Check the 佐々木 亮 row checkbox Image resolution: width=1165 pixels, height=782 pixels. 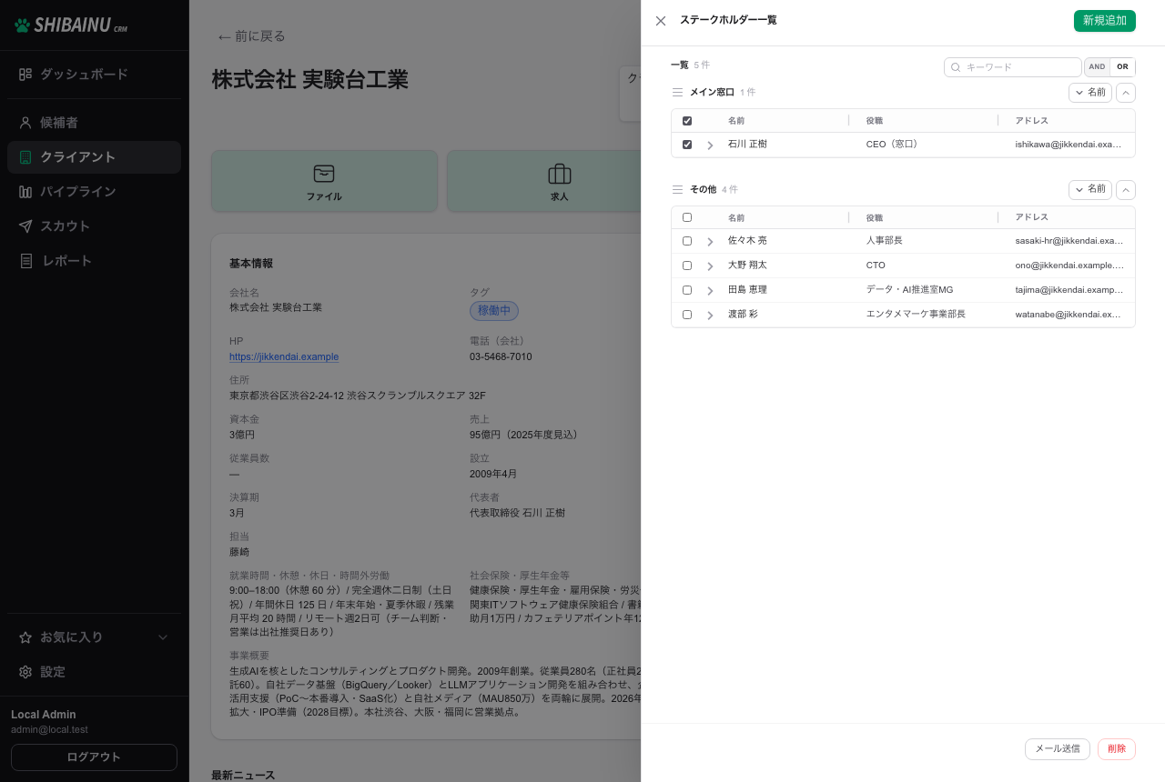point(687,241)
